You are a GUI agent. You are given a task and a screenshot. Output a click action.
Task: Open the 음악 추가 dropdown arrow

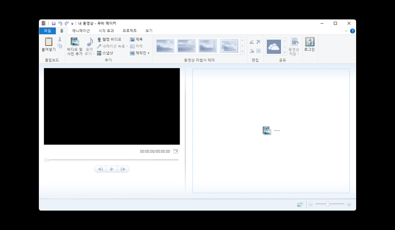pyautogui.click(x=93, y=54)
